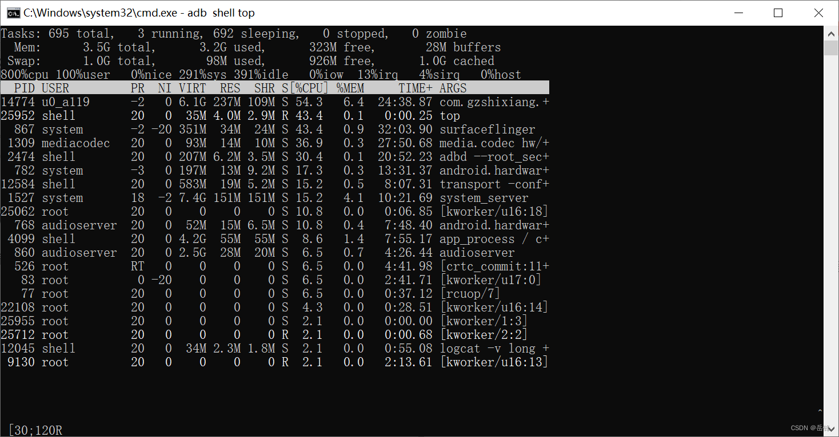Click the '926M free' swap value
The height and width of the screenshot is (437, 839).
(342, 61)
